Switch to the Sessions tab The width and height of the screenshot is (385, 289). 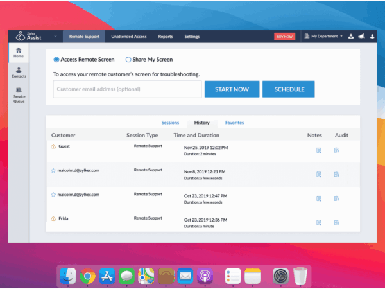coord(170,123)
